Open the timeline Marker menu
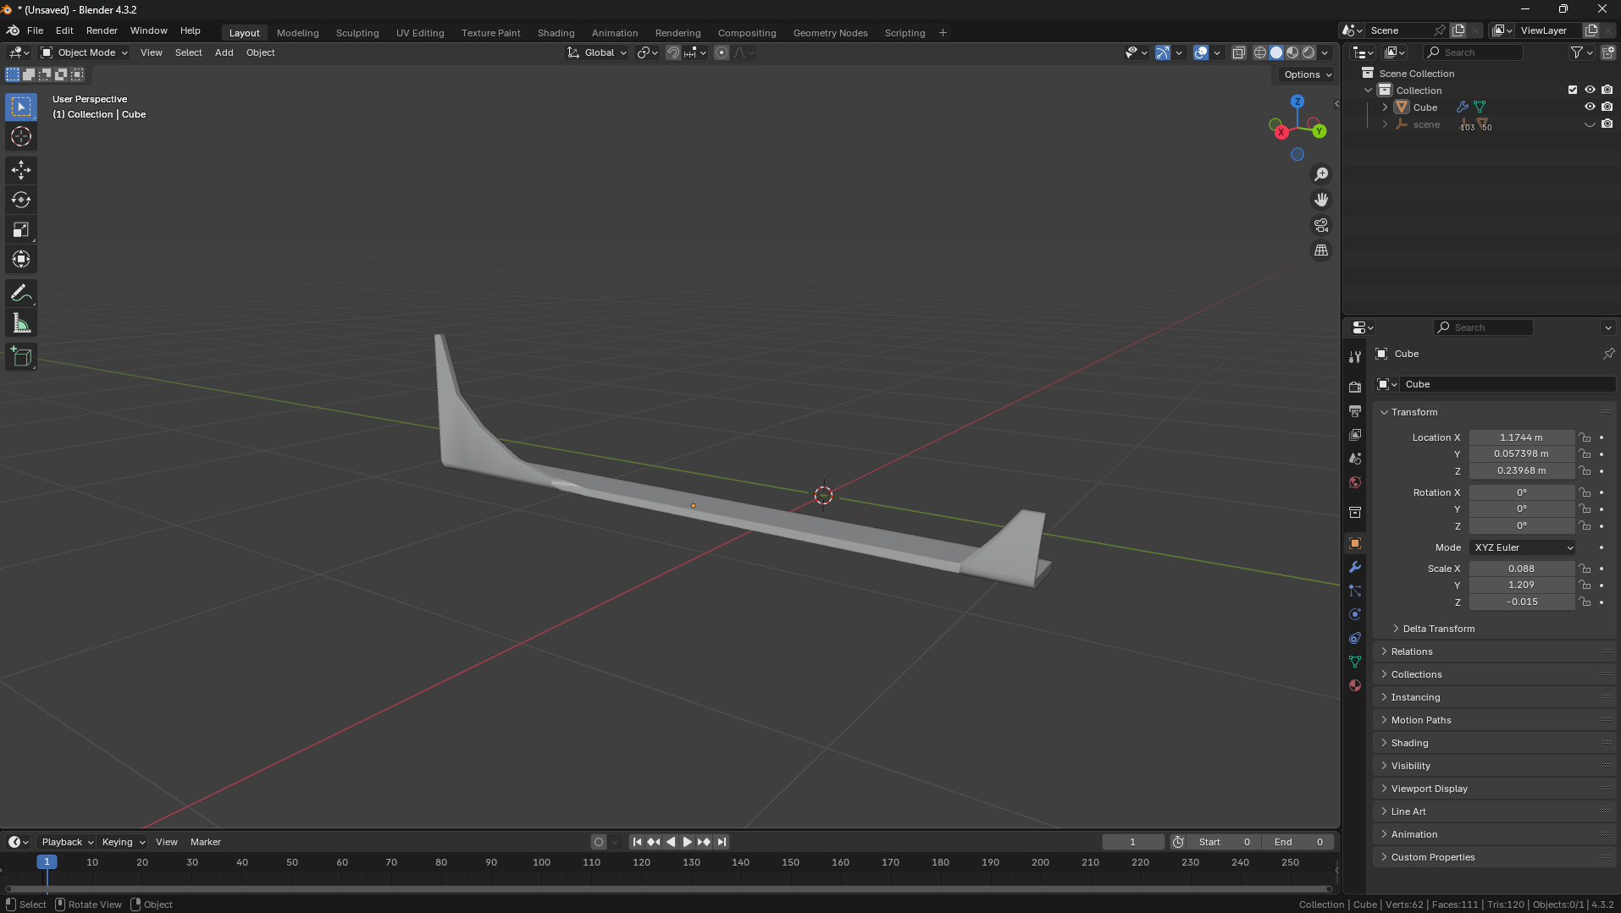 [x=205, y=842]
